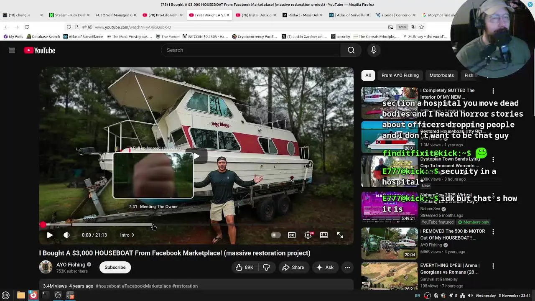The image size is (535, 301).
Task: Open the AYO Fishing channel name link
Action: point(71,265)
